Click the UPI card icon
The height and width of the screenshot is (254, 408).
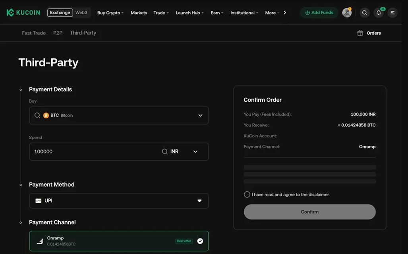pos(38,201)
